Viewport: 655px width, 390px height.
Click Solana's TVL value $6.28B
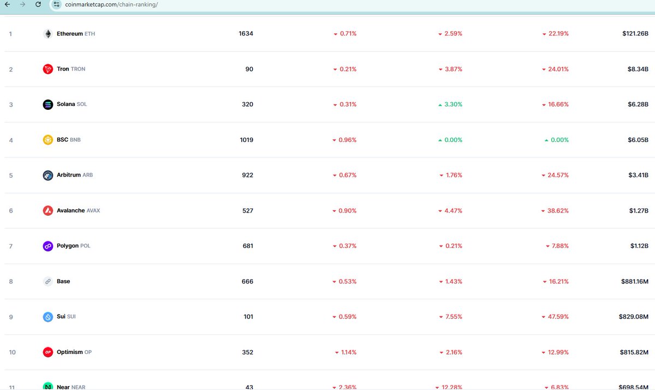(x=638, y=104)
